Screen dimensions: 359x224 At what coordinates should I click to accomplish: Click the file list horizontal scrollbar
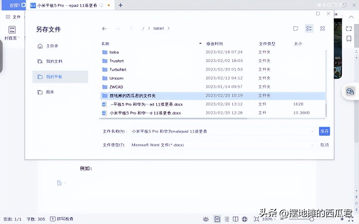pos(174,118)
